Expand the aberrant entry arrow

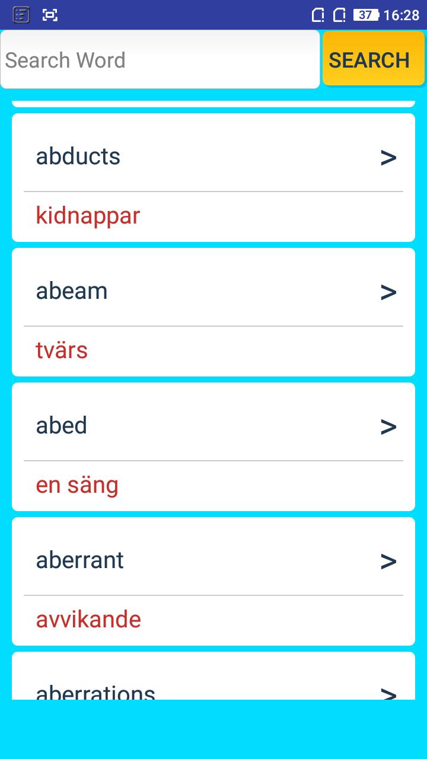pos(388,561)
